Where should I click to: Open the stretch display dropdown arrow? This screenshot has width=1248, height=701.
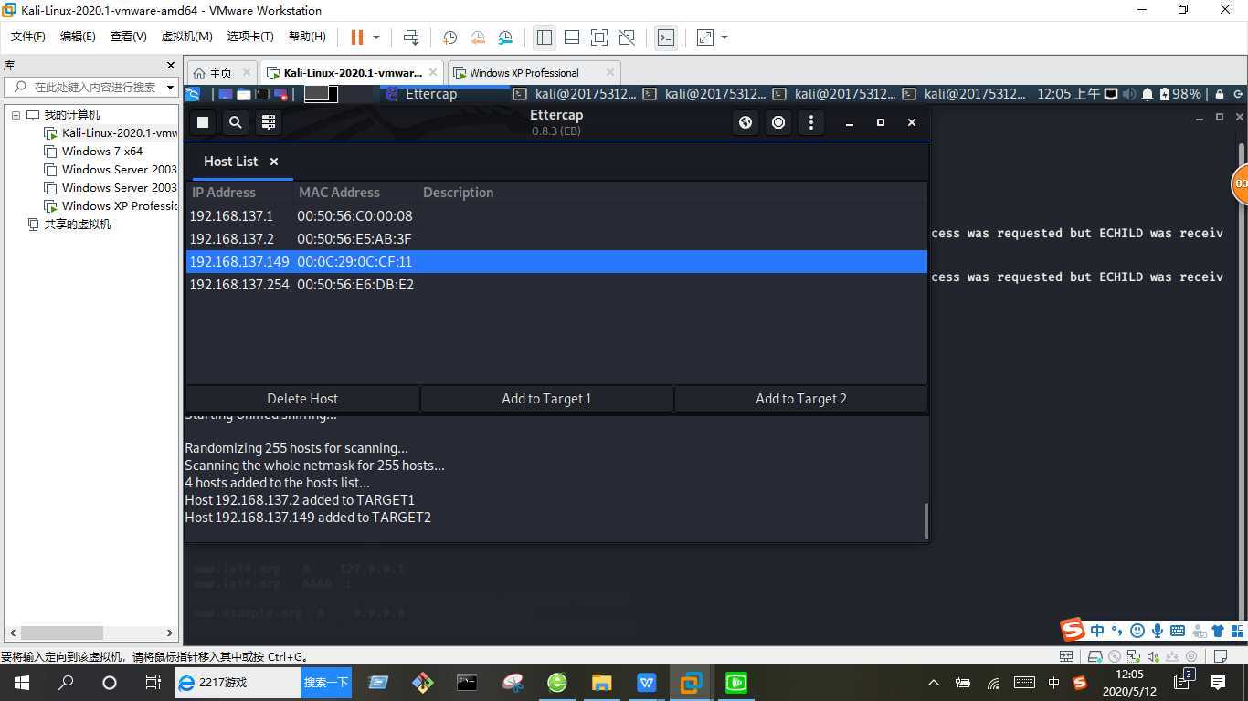click(724, 37)
